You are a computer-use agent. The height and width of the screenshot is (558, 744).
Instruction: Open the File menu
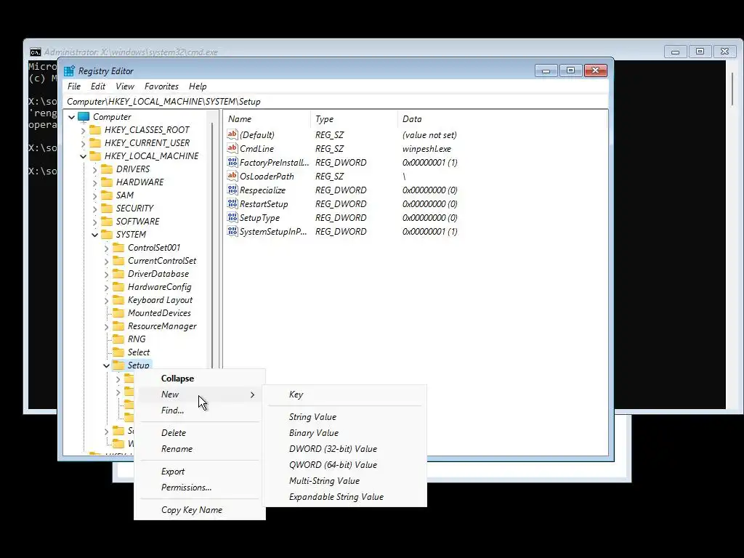(x=74, y=86)
